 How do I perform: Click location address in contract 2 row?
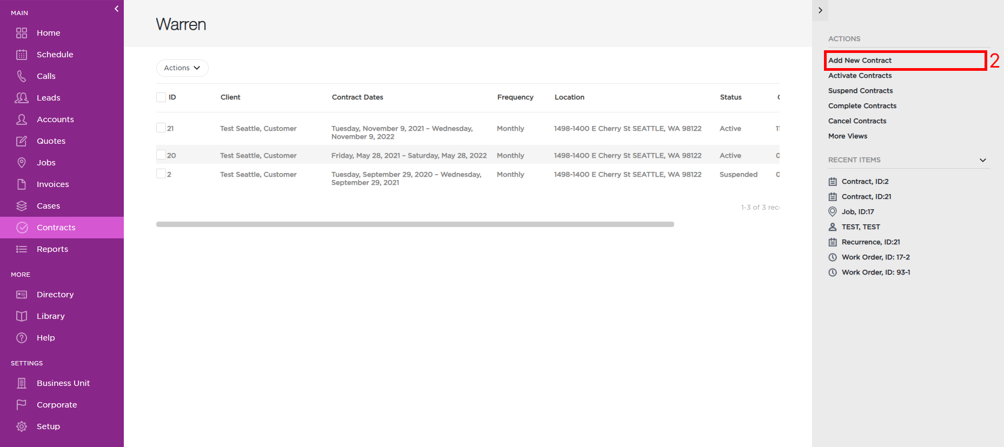click(x=628, y=175)
